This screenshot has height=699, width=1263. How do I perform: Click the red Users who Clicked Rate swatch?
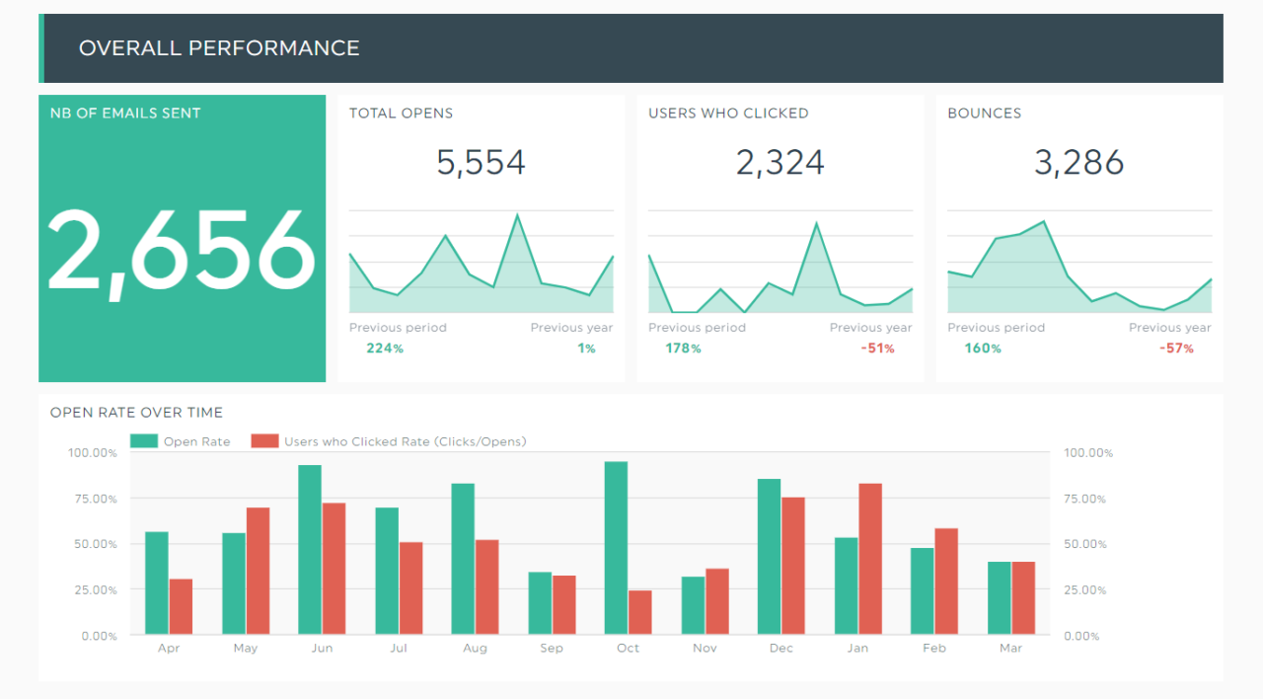[x=263, y=441]
